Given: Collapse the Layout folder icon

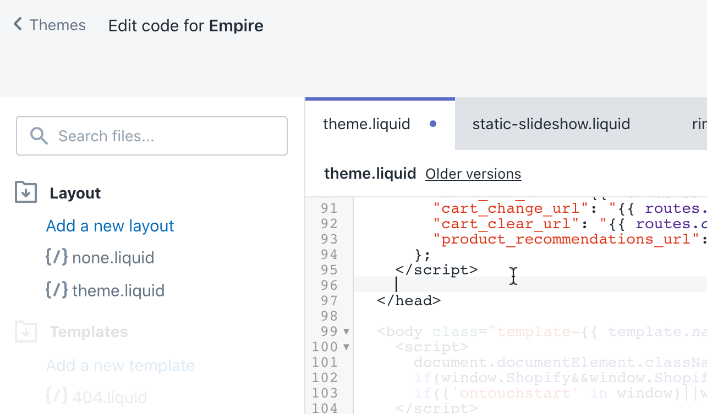Looking at the screenshot, I should click(x=25, y=193).
